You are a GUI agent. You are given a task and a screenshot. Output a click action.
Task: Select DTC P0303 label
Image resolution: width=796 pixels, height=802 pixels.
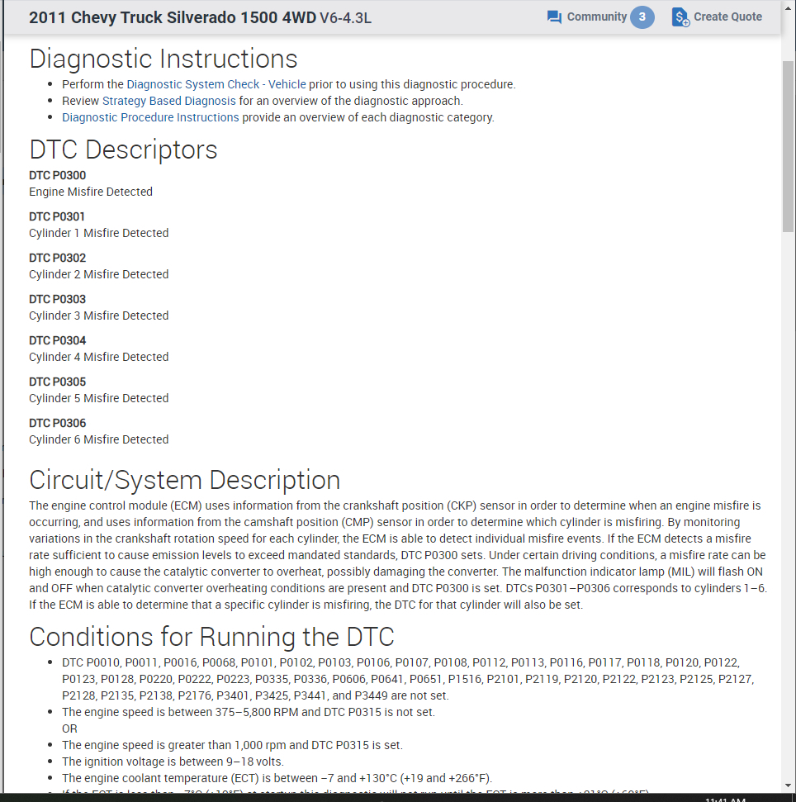coord(57,299)
